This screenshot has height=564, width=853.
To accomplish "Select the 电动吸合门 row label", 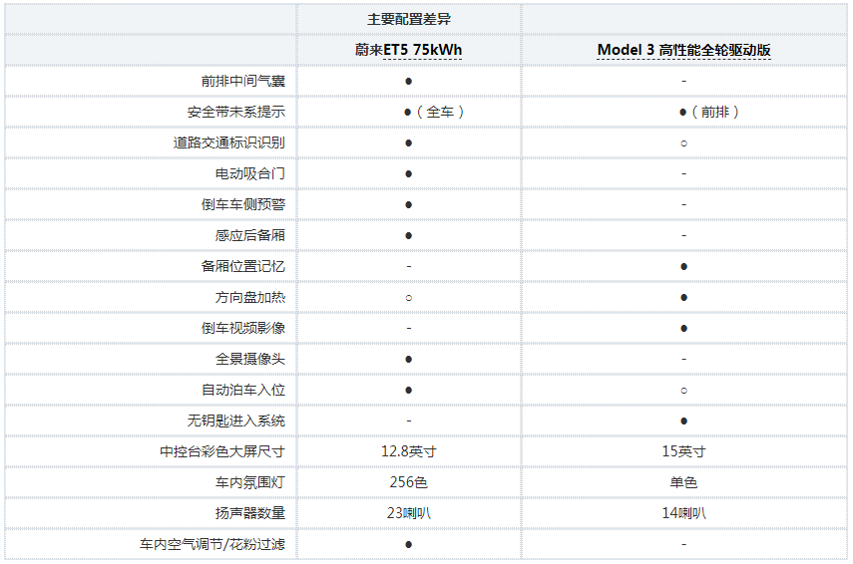I will click(x=250, y=173).
